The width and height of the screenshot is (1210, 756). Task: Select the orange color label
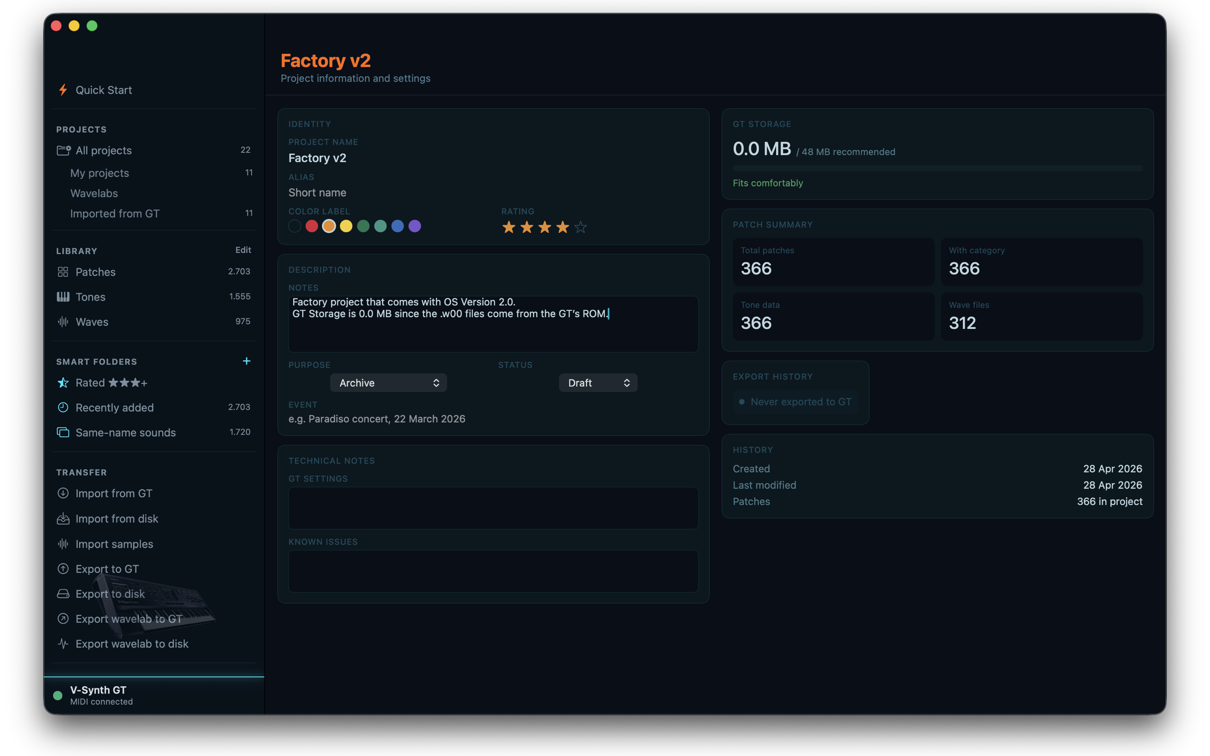[329, 226]
